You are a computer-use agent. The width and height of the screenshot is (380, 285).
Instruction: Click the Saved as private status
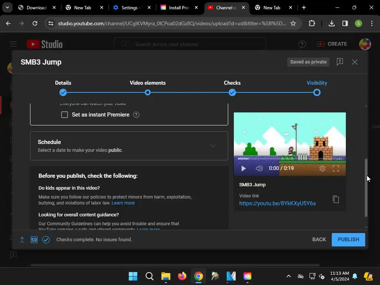pos(308,62)
